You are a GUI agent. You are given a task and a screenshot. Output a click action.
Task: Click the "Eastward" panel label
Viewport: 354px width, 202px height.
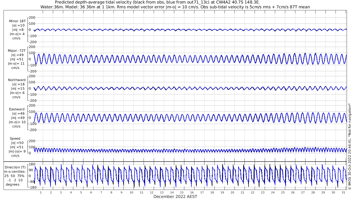click(17, 109)
